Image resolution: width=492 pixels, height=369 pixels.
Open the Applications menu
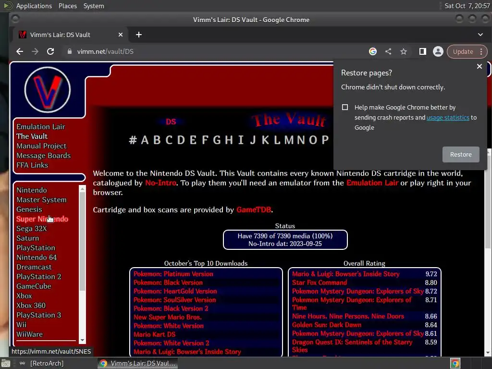pyautogui.click(x=34, y=6)
